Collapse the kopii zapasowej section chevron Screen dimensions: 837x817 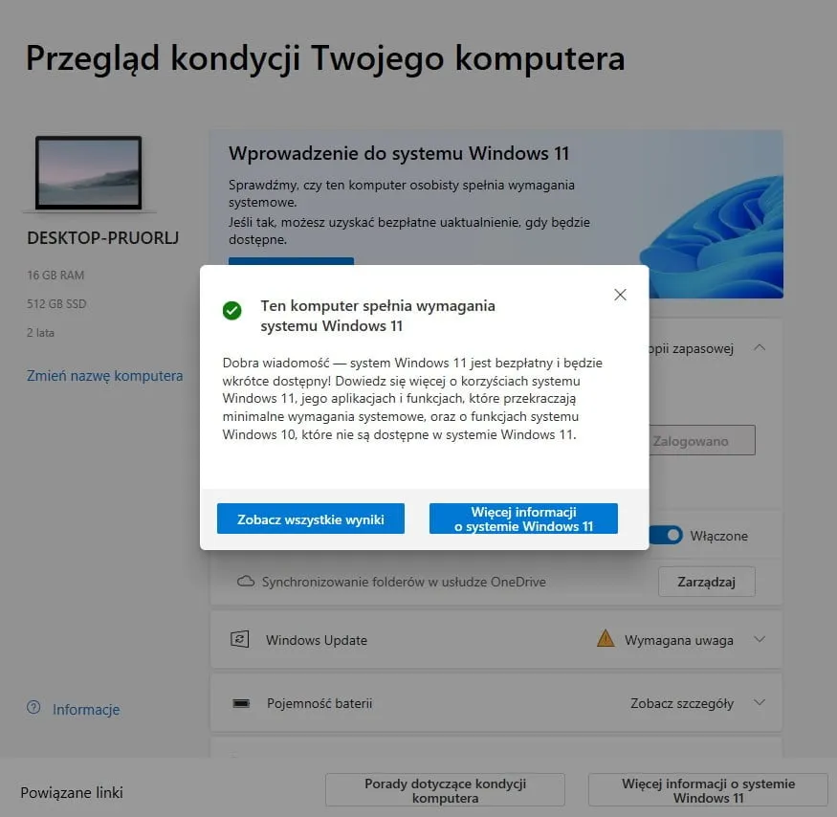[x=760, y=347]
